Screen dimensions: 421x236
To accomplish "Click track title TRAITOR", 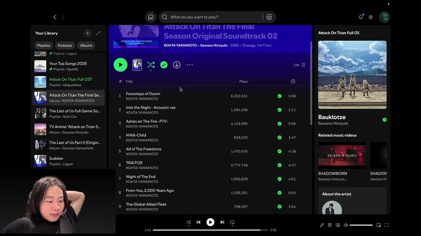I will pos(134,163).
